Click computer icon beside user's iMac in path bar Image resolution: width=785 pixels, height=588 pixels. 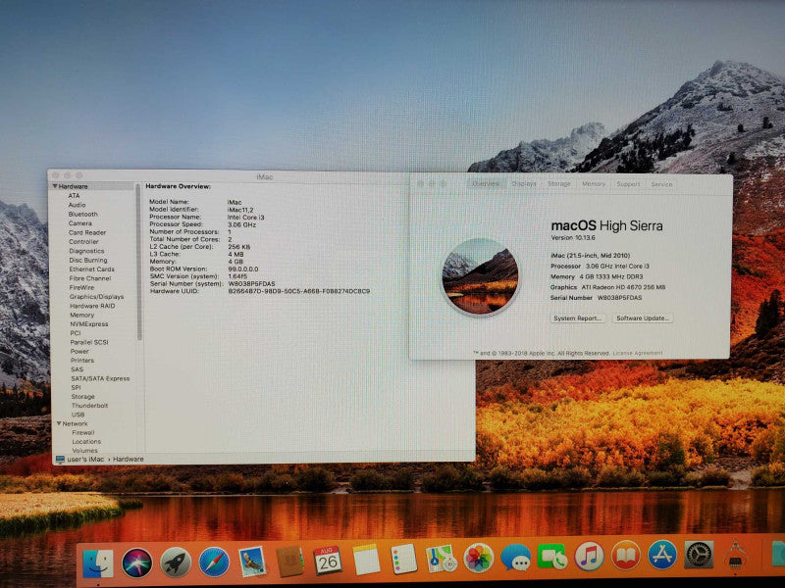pos(60,459)
